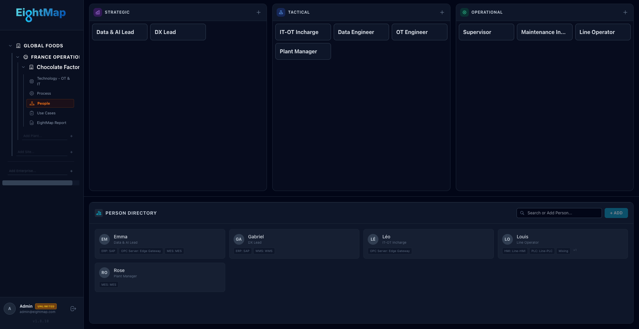Click the Strategic panel chart icon
Image resolution: width=639 pixels, height=329 pixels.
coord(97,12)
